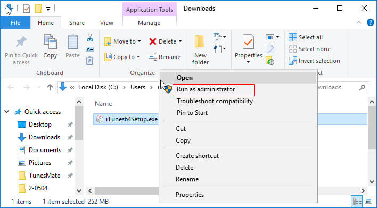Open the Copy to dropdown

coord(122,57)
